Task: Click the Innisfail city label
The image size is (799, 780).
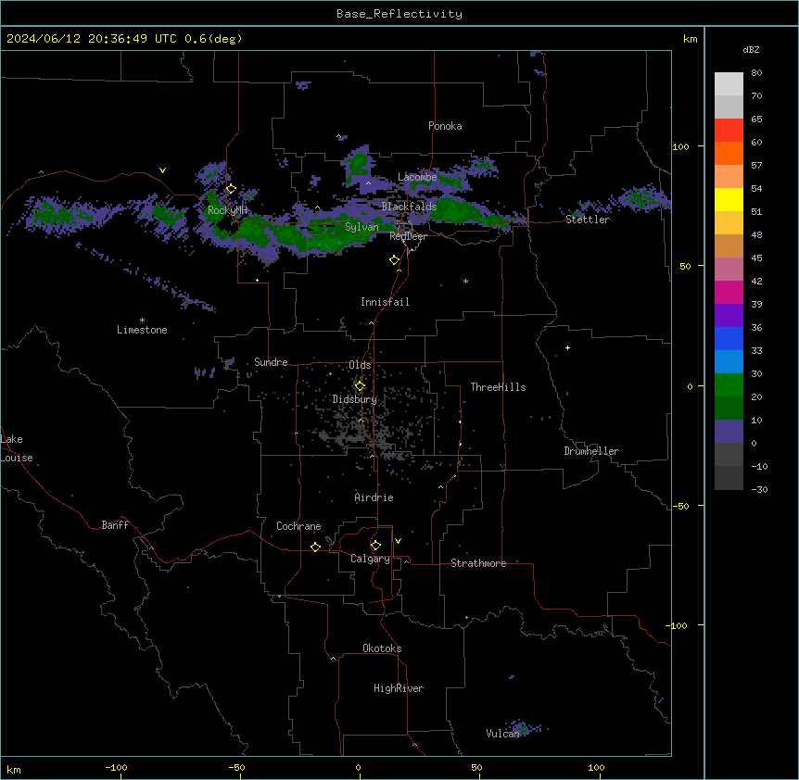Action: pos(385,302)
